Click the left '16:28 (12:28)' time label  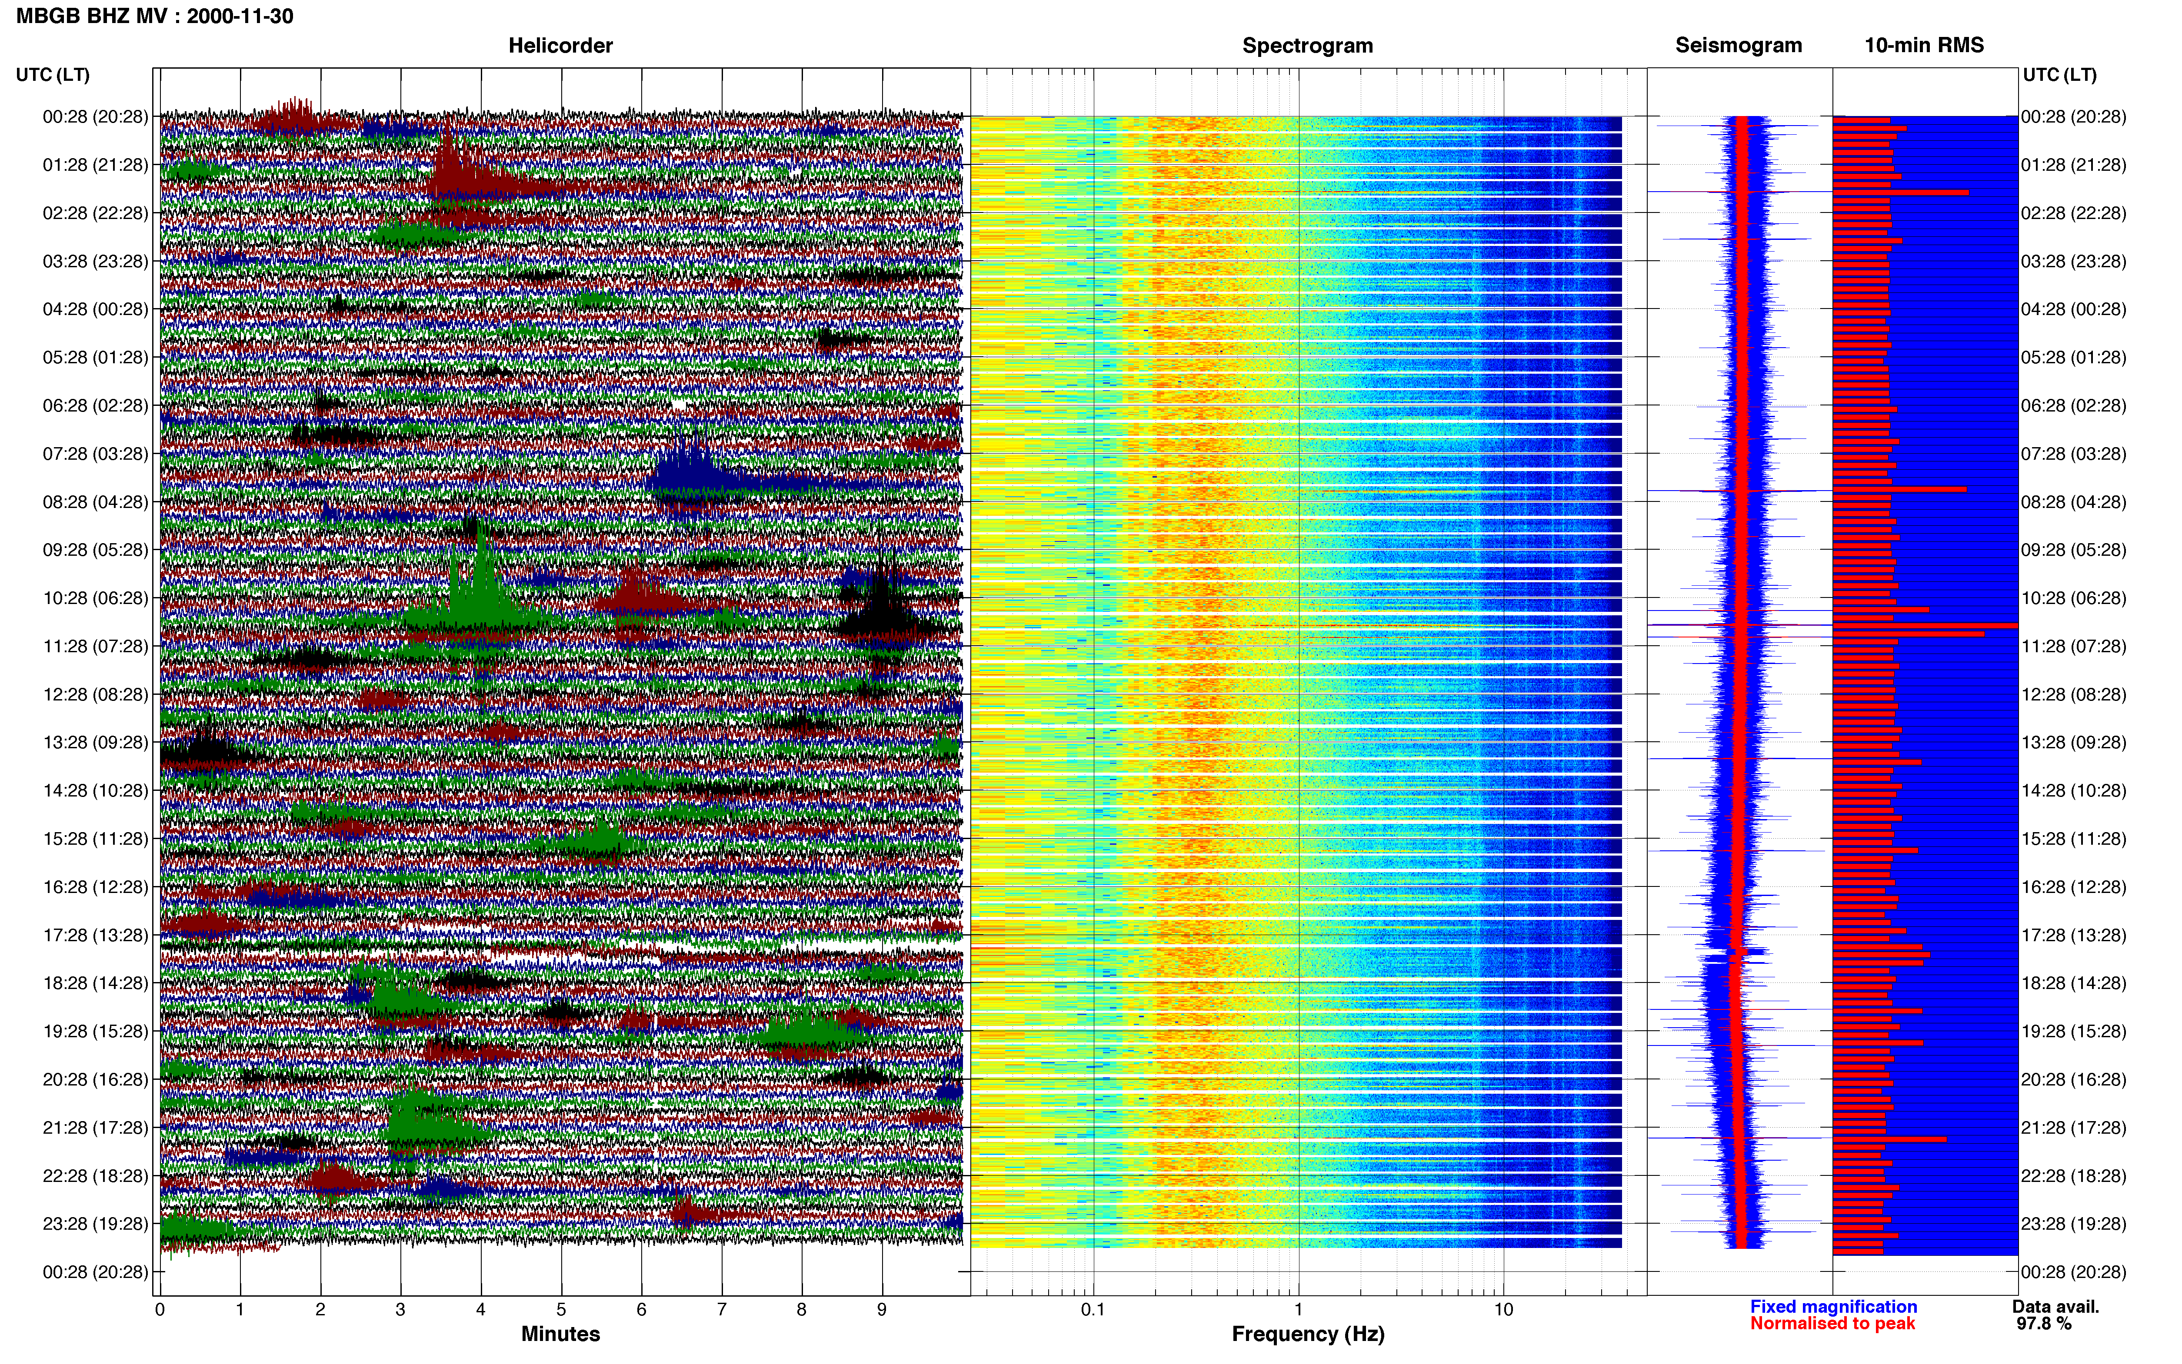pos(96,887)
